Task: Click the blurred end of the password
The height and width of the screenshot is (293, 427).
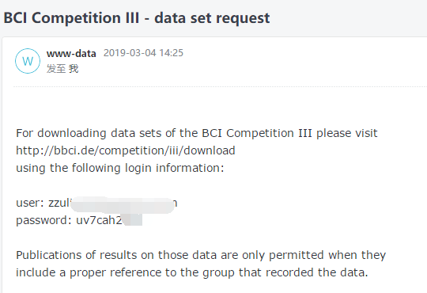Action: 133,219
